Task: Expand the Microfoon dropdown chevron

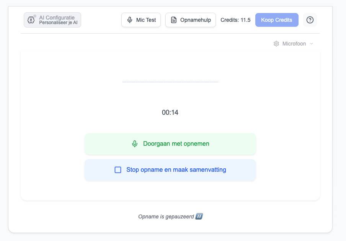Action: point(312,44)
